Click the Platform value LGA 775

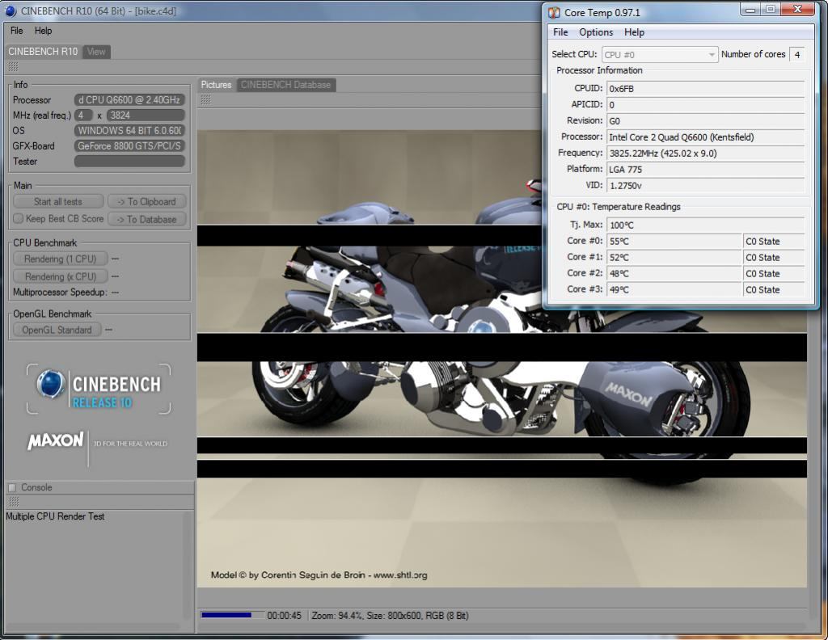(705, 170)
